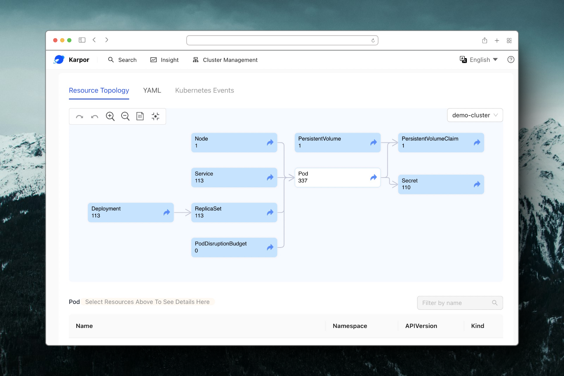564x376 pixels.
Task: Toggle the browser sidebar panel
Action: coord(82,40)
